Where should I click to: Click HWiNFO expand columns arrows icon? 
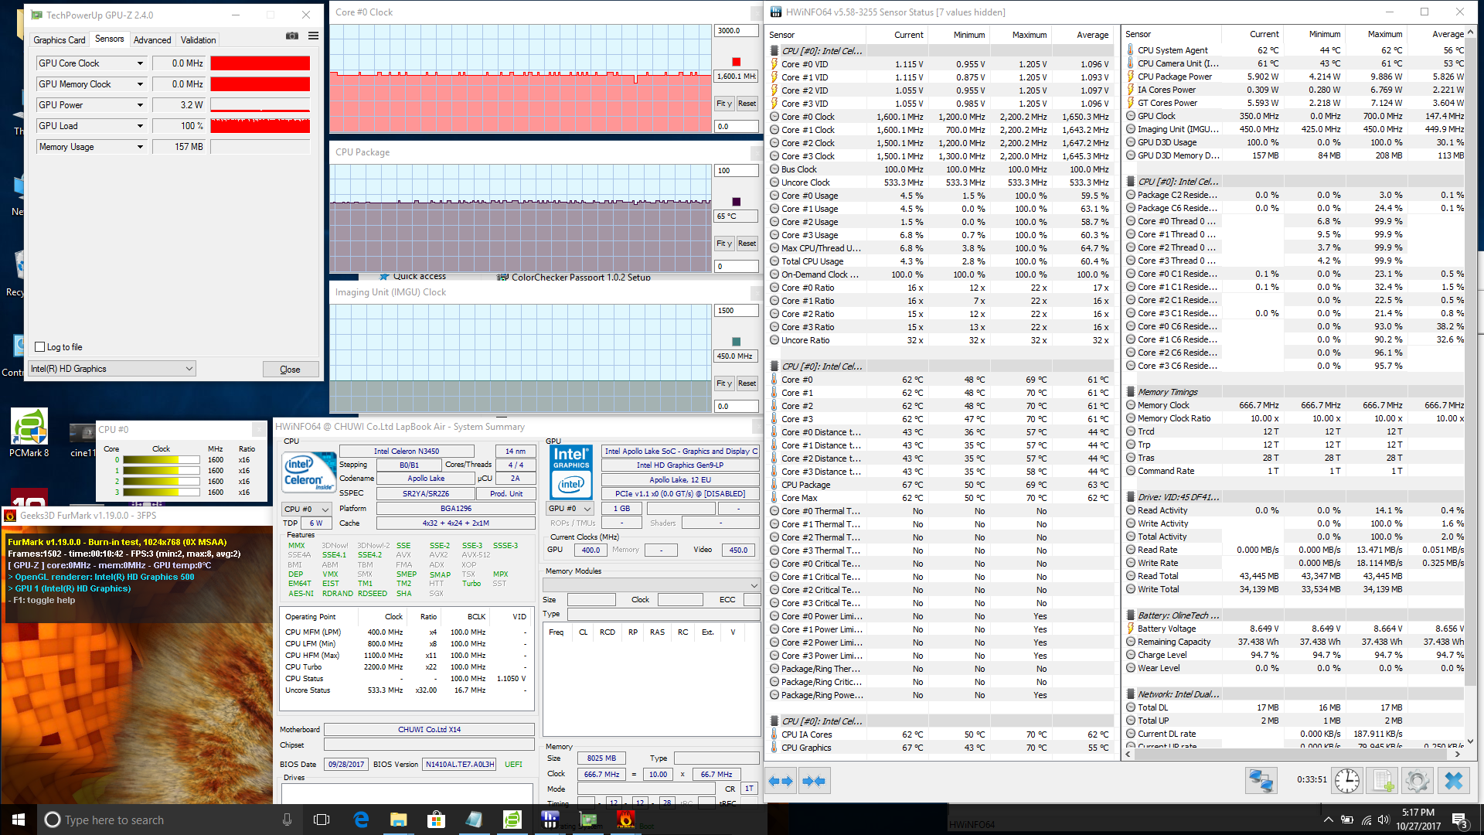tap(781, 781)
